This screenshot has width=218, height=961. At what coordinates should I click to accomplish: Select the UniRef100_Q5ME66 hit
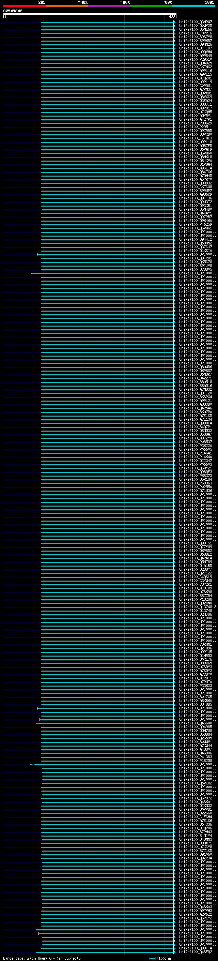[196, 29]
